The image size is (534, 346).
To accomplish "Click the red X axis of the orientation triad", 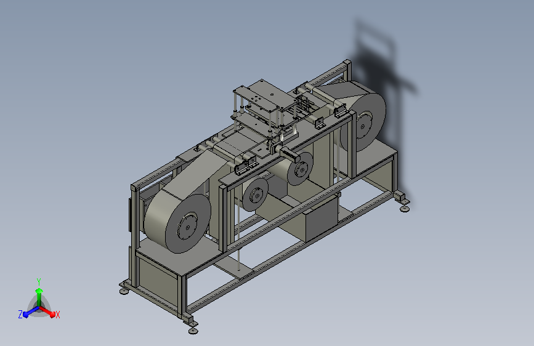I will tap(47, 311).
